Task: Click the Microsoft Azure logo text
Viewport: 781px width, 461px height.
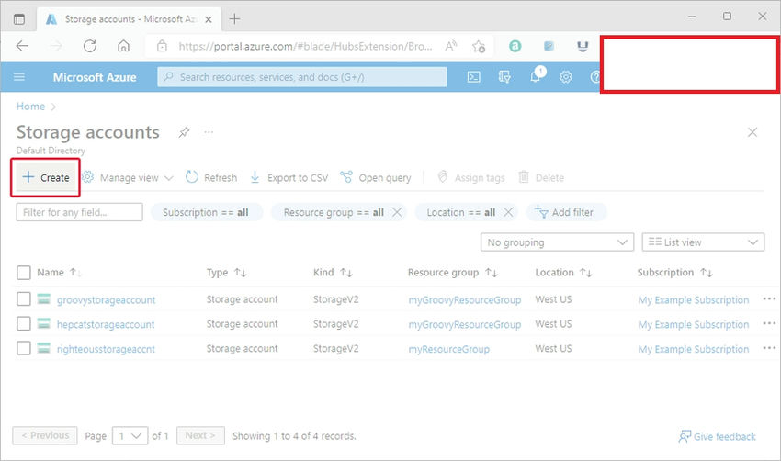Action: click(95, 77)
